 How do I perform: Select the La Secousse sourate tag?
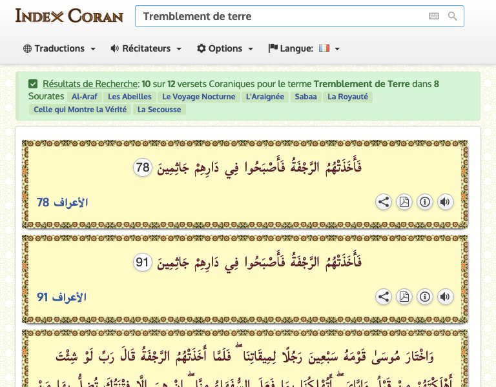point(160,110)
